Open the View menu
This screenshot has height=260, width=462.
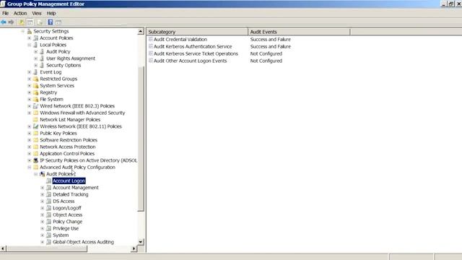point(37,13)
